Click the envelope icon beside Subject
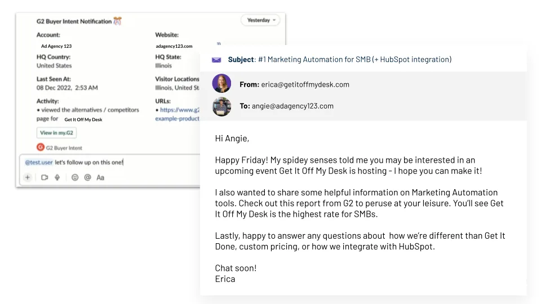Viewport: 541px width, 304px height. [x=216, y=60]
